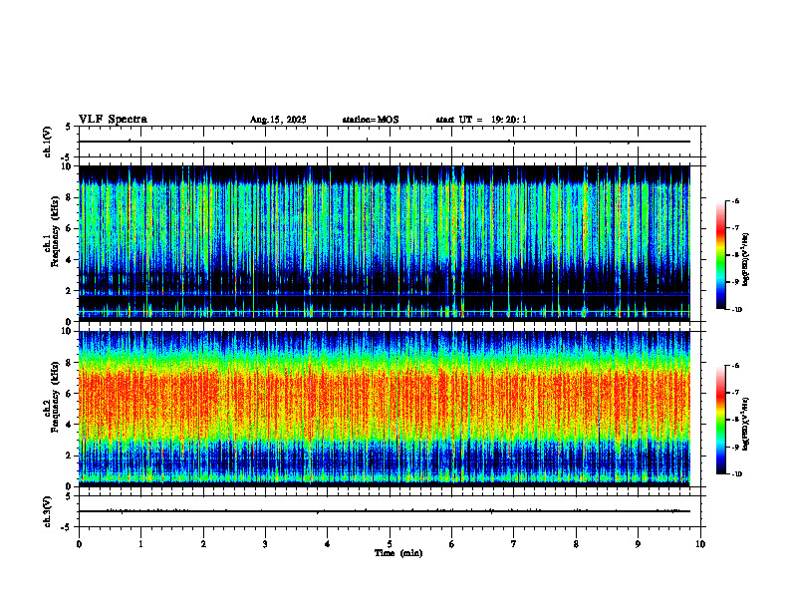Click the ch.1 voltage waveform trace
This screenshot has height=610, width=789.
click(385, 142)
